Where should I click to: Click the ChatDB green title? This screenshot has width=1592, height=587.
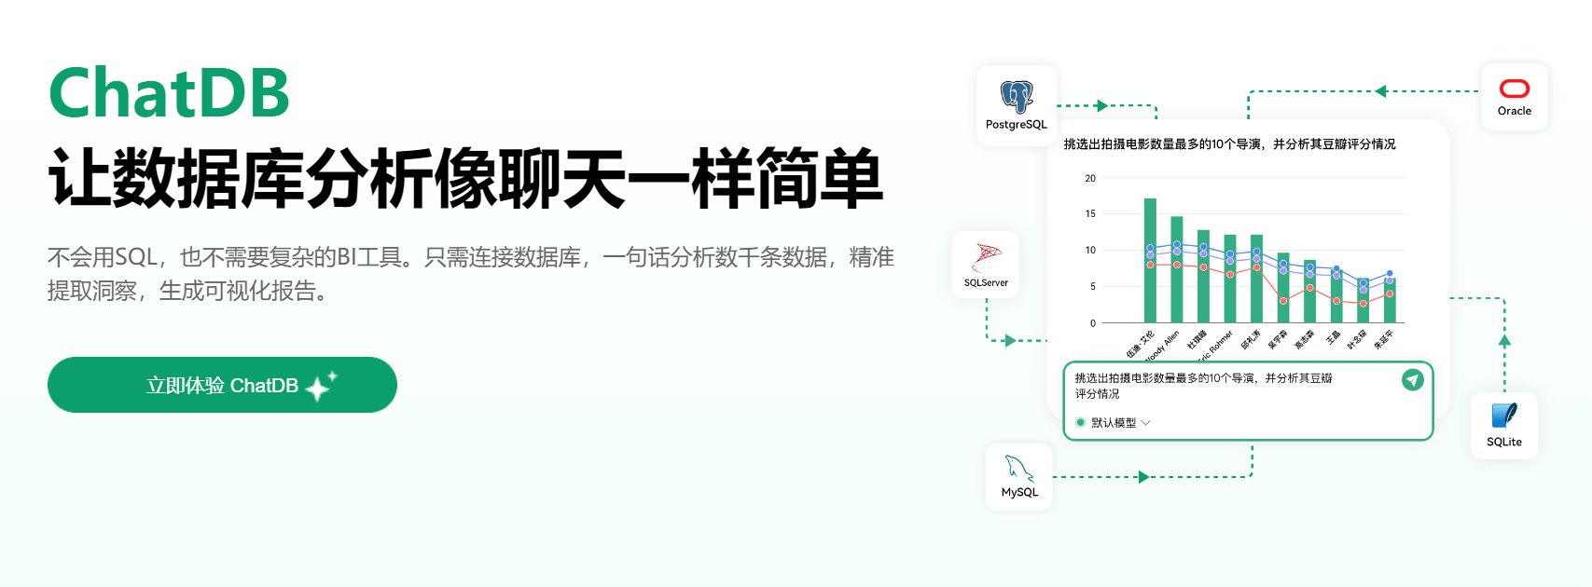point(169,93)
